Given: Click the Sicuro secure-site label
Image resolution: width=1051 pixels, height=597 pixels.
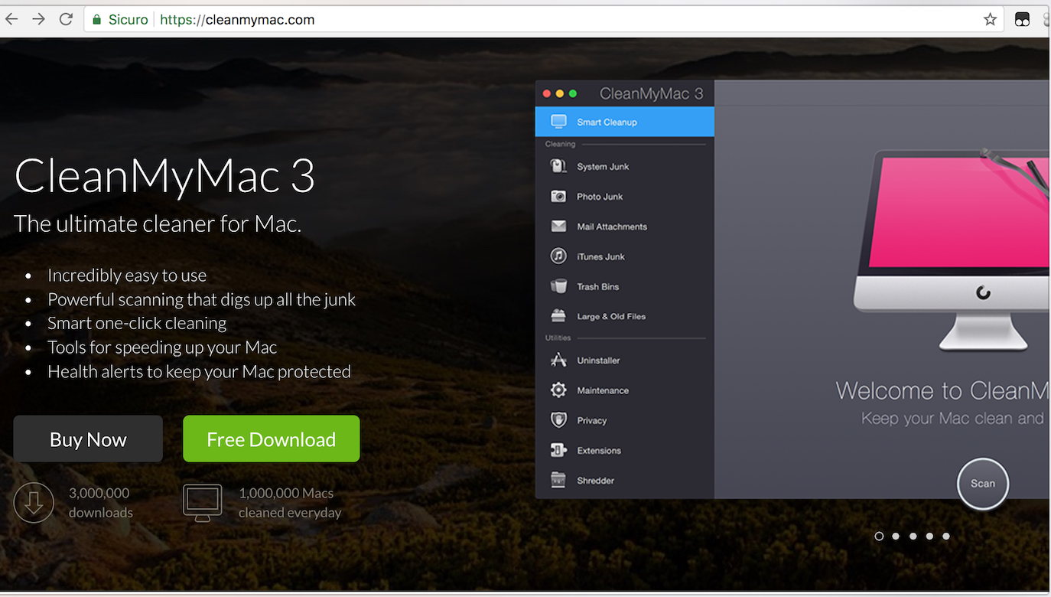Looking at the screenshot, I should [128, 20].
